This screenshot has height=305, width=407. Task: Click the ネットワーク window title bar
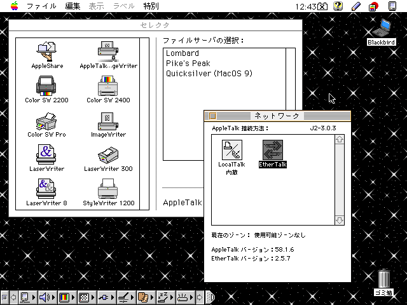tap(277, 116)
